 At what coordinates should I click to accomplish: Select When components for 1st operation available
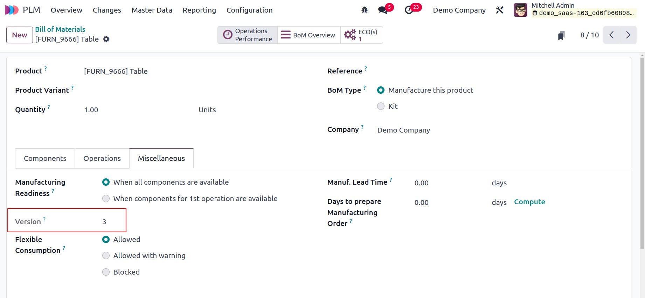pyautogui.click(x=106, y=199)
